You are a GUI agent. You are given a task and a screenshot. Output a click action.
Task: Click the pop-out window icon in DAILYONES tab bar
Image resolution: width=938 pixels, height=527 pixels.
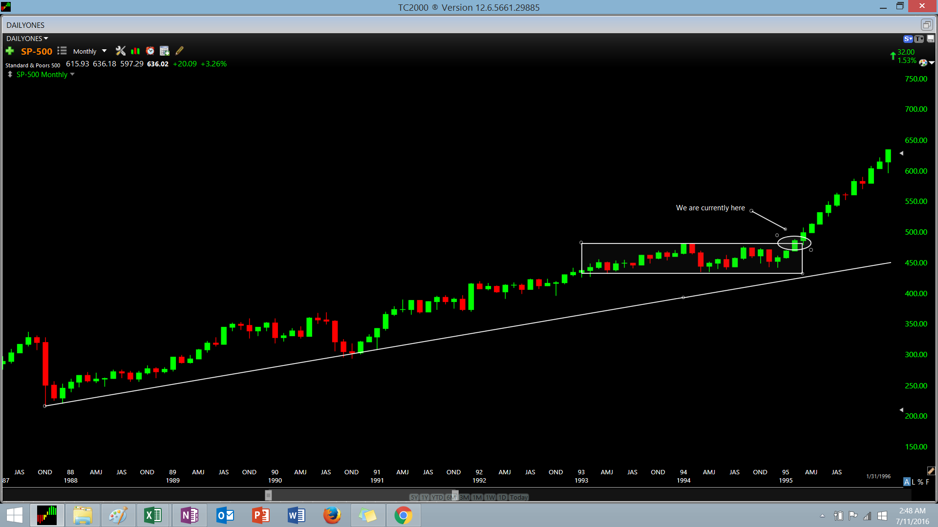[926, 25]
